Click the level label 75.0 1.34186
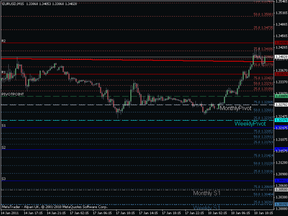This screenshot has width=288, height=216. point(263,49)
